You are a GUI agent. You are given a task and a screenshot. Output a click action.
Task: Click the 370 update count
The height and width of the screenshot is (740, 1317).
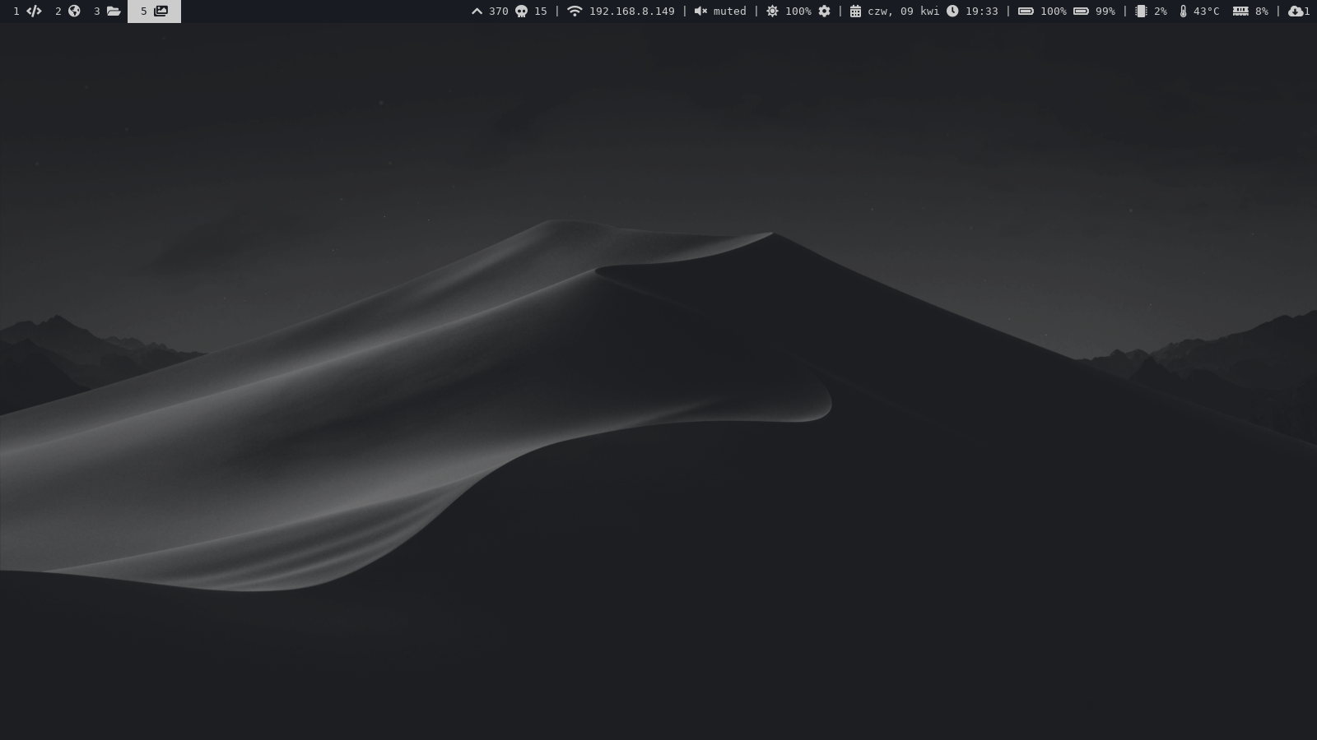click(498, 12)
